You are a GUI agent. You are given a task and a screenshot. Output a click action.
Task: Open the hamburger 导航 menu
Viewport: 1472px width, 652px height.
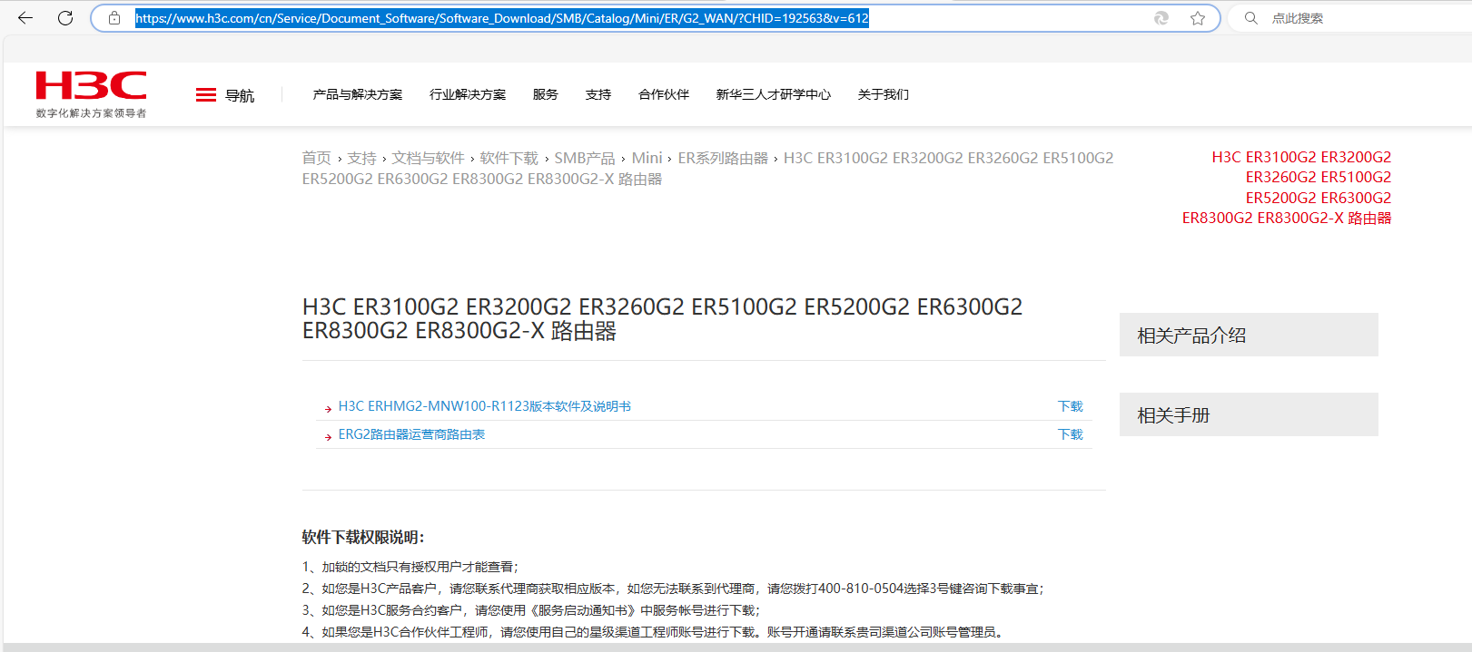tap(224, 95)
